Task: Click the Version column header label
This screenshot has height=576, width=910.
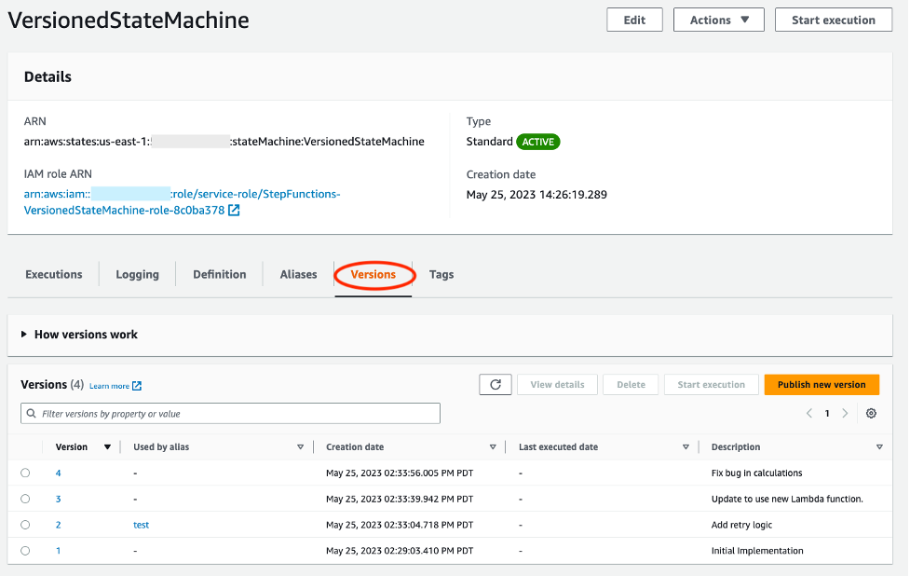Action: click(x=72, y=447)
